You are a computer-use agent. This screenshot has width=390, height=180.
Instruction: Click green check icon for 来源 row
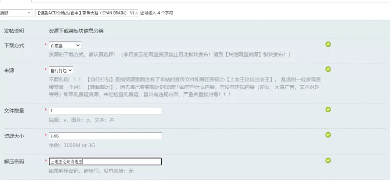328,69
